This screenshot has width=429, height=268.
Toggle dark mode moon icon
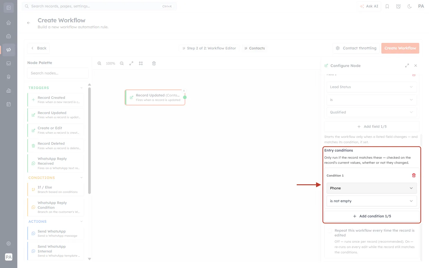coord(410,6)
